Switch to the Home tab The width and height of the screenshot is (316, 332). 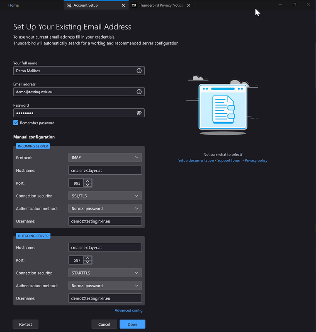(14, 5)
